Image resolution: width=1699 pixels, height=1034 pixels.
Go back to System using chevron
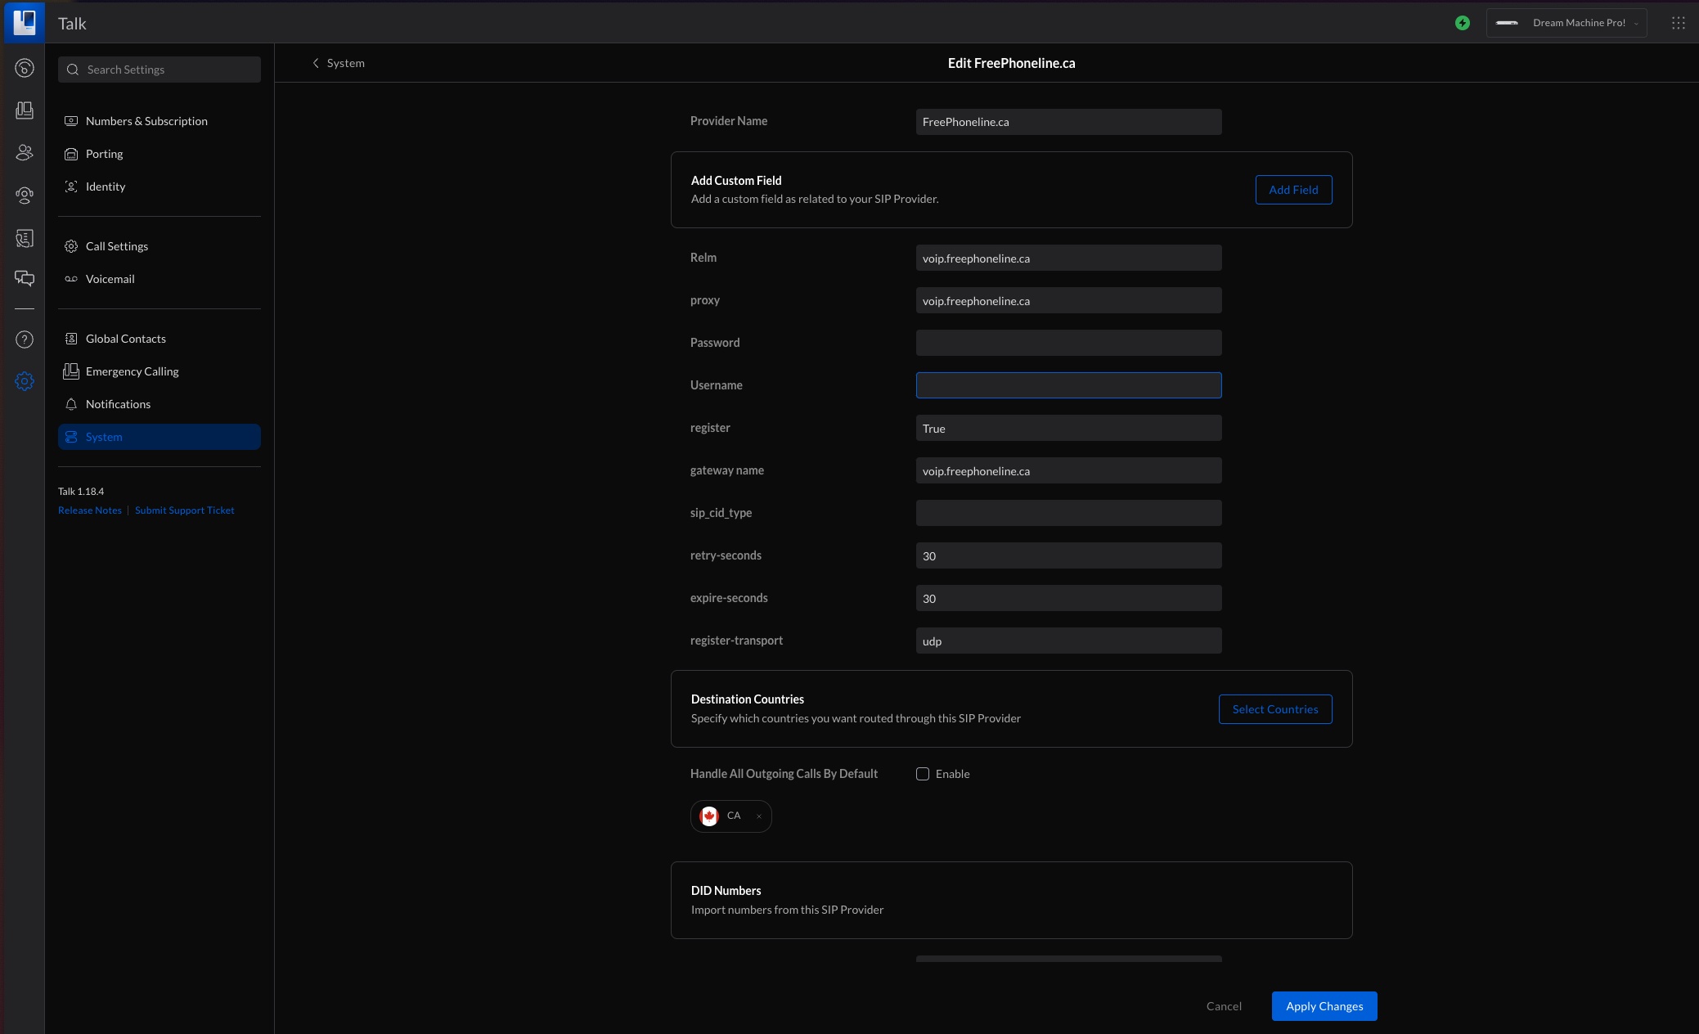click(316, 63)
